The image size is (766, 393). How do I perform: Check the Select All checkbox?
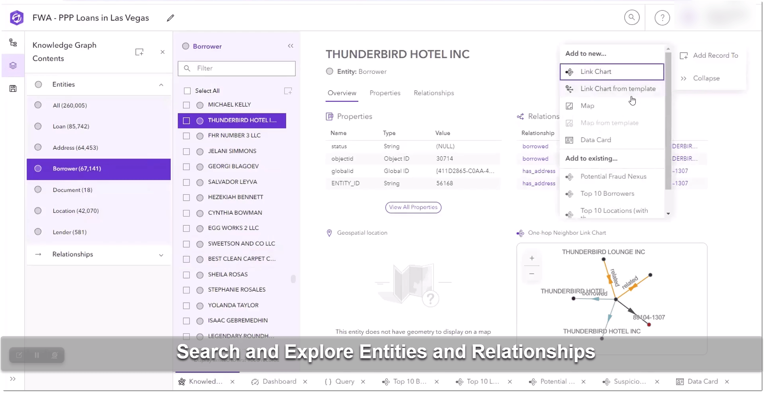click(x=187, y=91)
